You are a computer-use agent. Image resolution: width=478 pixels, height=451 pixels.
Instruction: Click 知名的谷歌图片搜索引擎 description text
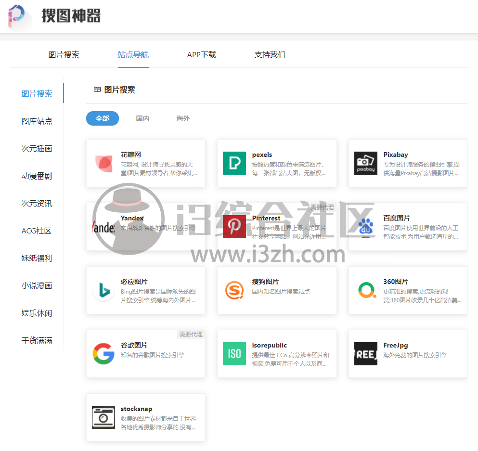tap(153, 355)
